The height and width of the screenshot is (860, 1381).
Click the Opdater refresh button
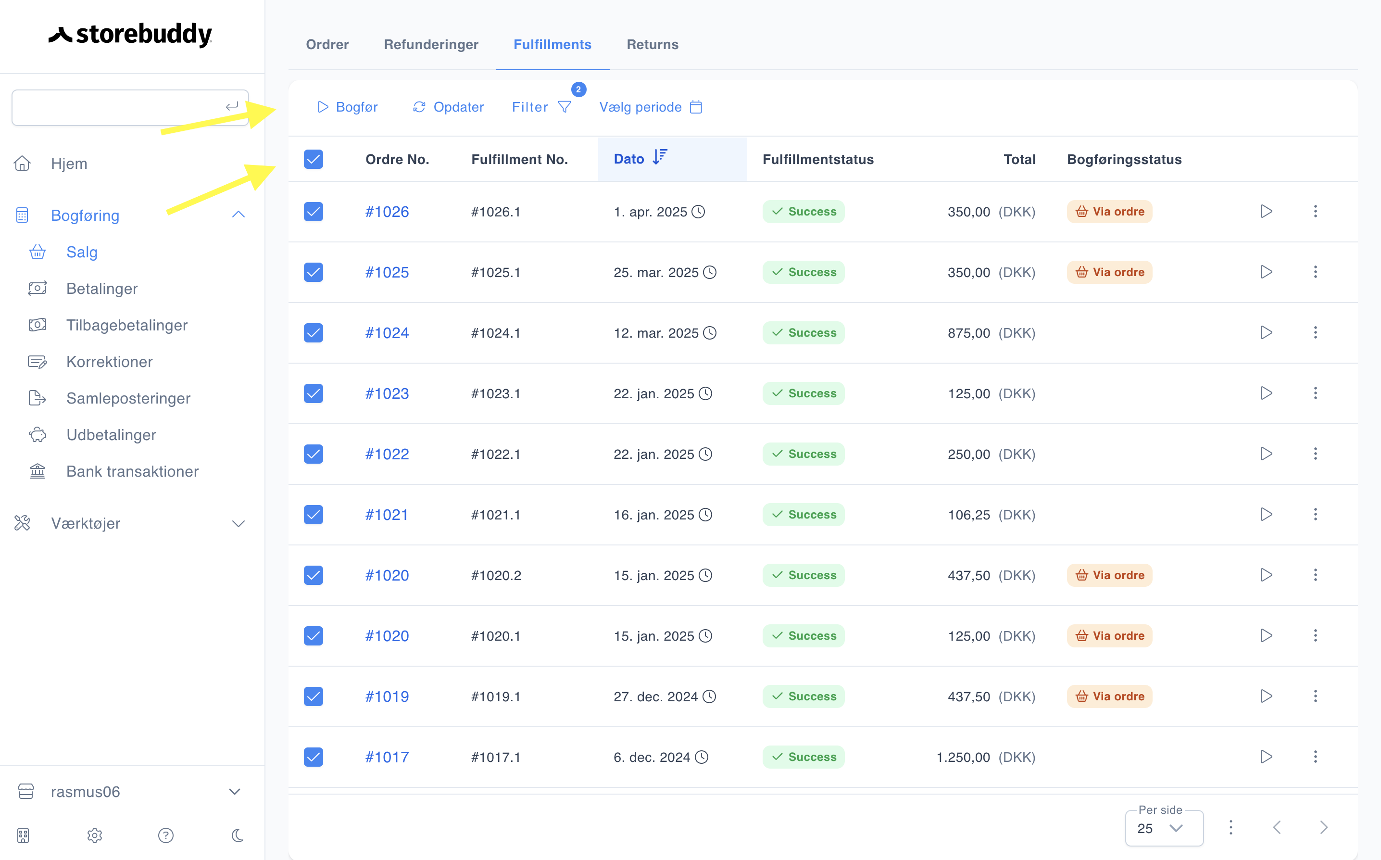click(448, 107)
